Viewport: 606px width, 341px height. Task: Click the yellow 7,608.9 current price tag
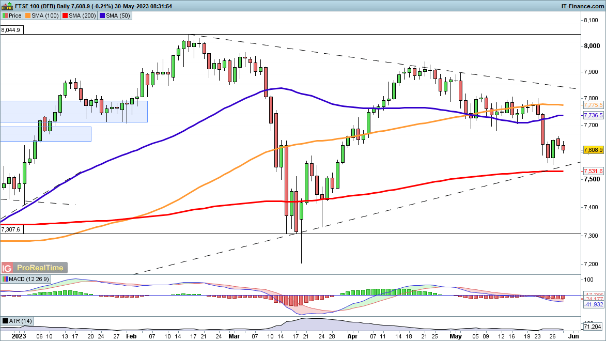(593, 150)
